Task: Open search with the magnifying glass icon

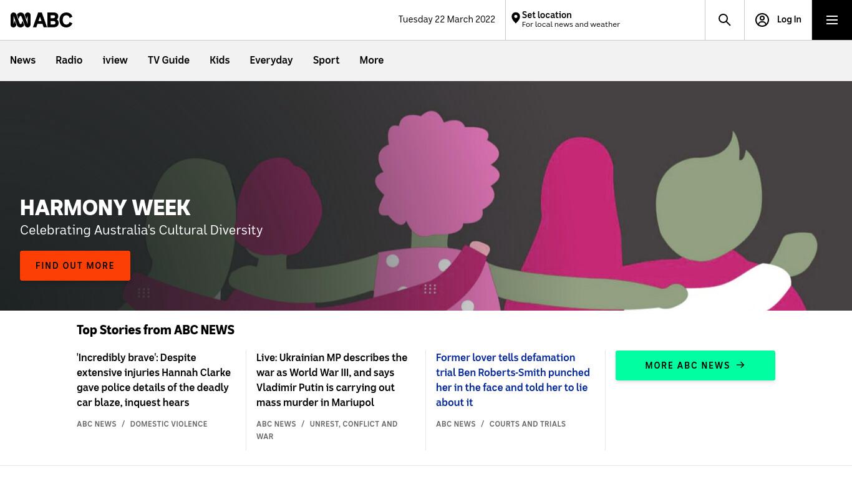Action: pyautogui.click(x=725, y=20)
